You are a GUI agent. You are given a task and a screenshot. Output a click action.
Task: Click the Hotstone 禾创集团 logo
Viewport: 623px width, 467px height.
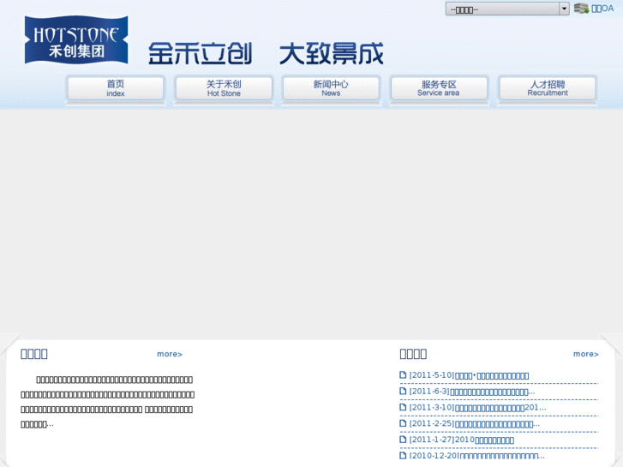click(76, 39)
